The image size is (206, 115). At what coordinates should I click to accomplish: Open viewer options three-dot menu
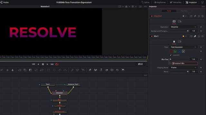(145, 6)
